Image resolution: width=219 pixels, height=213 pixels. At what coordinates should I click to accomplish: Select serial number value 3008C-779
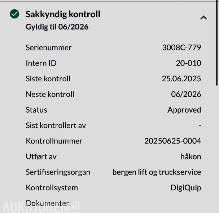click(x=181, y=47)
